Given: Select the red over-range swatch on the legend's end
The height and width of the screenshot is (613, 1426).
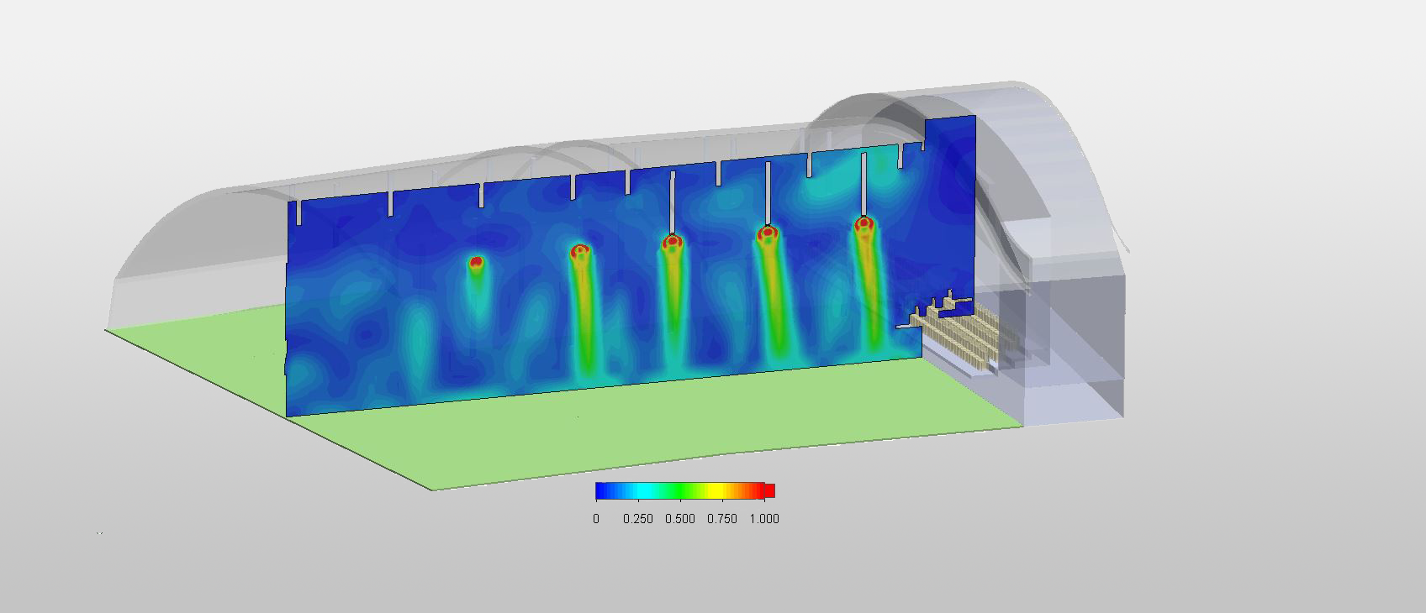Looking at the screenshot, I should click(769, 491).
